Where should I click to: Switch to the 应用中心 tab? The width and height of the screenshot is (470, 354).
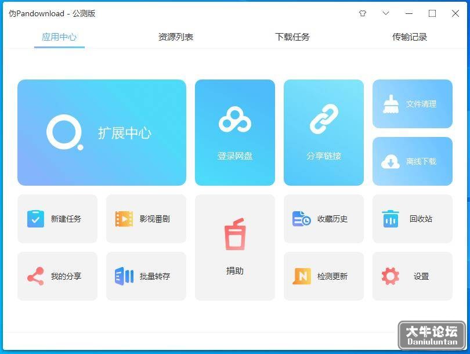click(59, 37)
